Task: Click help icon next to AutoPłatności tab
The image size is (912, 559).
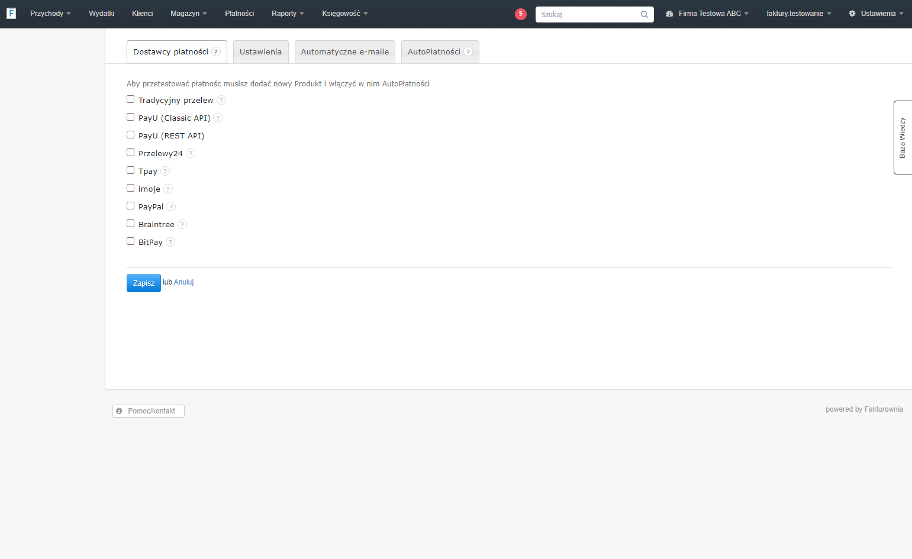Action: 468,52
